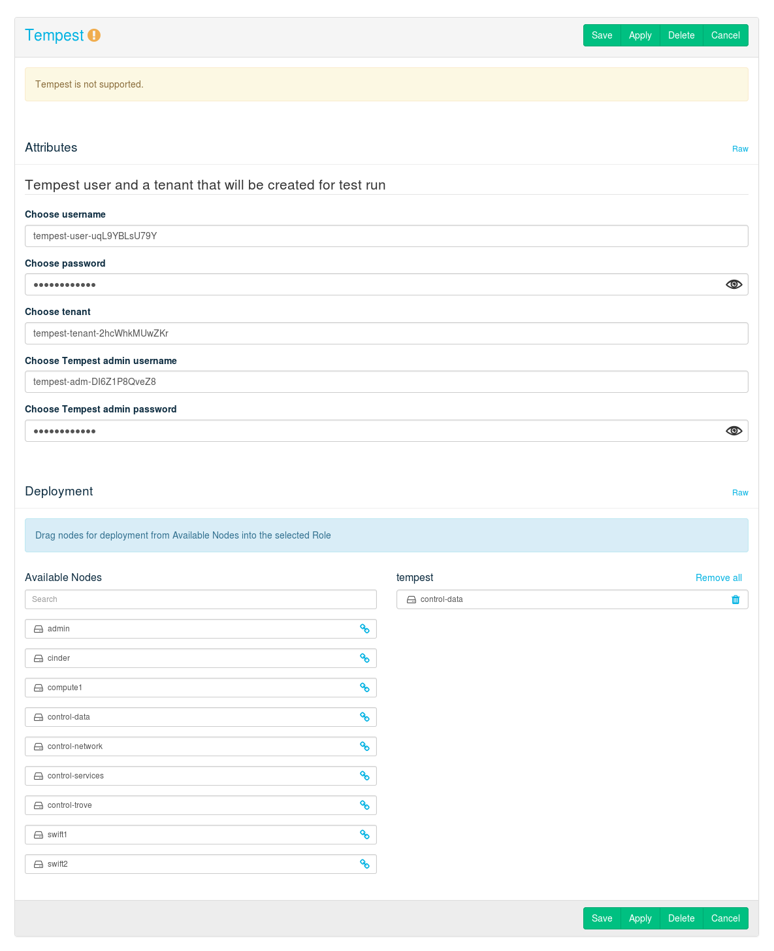Show the Tempest user password
774x951 pixels.
coord(734,284)
